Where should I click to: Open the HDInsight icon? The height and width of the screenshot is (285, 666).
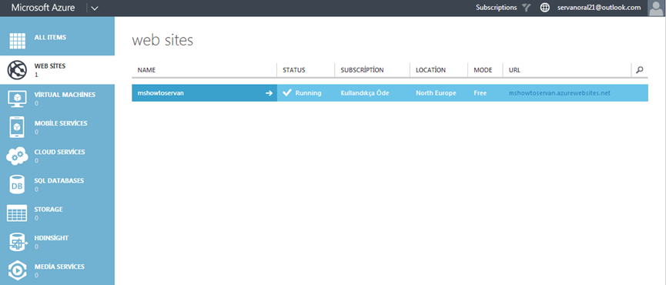(x=18, y=242)
